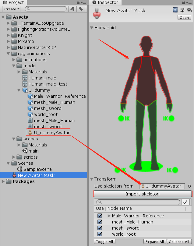Click the search by type filter icon
194x246 pixels.
[x=72, y=9]
